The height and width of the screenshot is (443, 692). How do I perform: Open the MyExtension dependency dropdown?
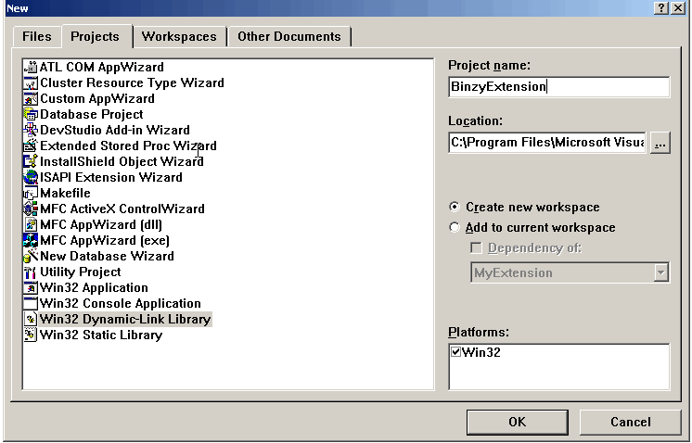pos(660,272)
